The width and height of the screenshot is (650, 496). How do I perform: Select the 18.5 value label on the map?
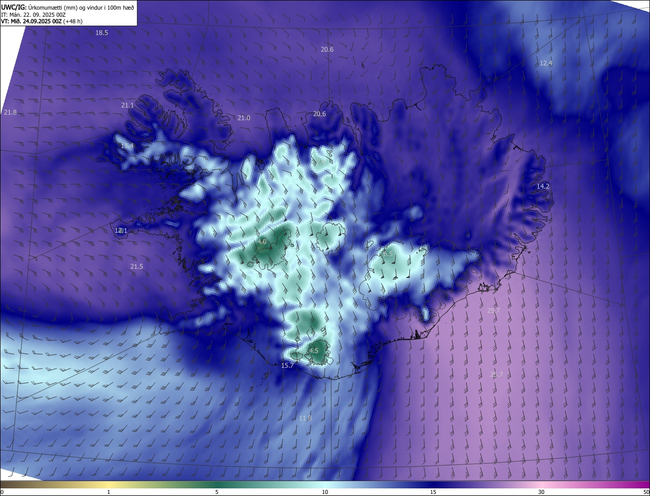[x=102, y=32]
